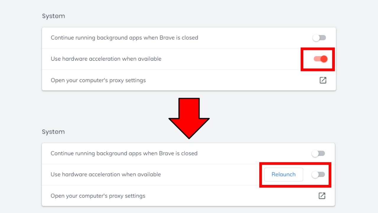Select upper 'Continue running background apps' label
This screenshot has height=213, width=378.
click(x=124, y=38)
